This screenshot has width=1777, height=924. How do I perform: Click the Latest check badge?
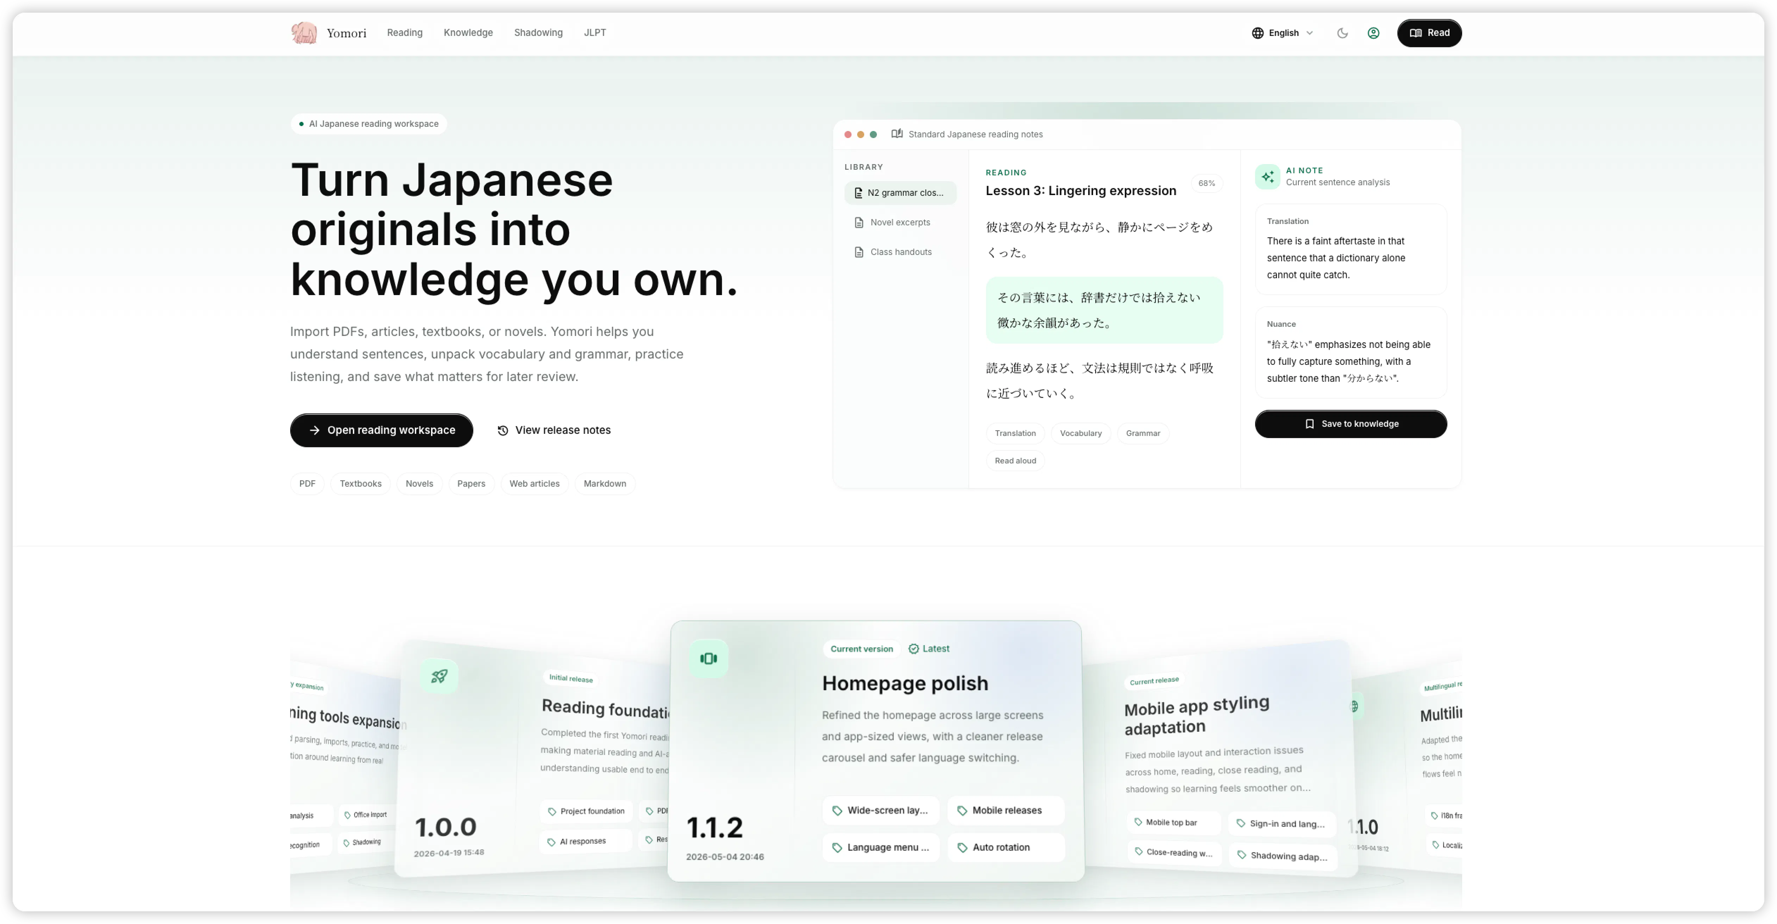pyautogui.click(x=929, y=649)
